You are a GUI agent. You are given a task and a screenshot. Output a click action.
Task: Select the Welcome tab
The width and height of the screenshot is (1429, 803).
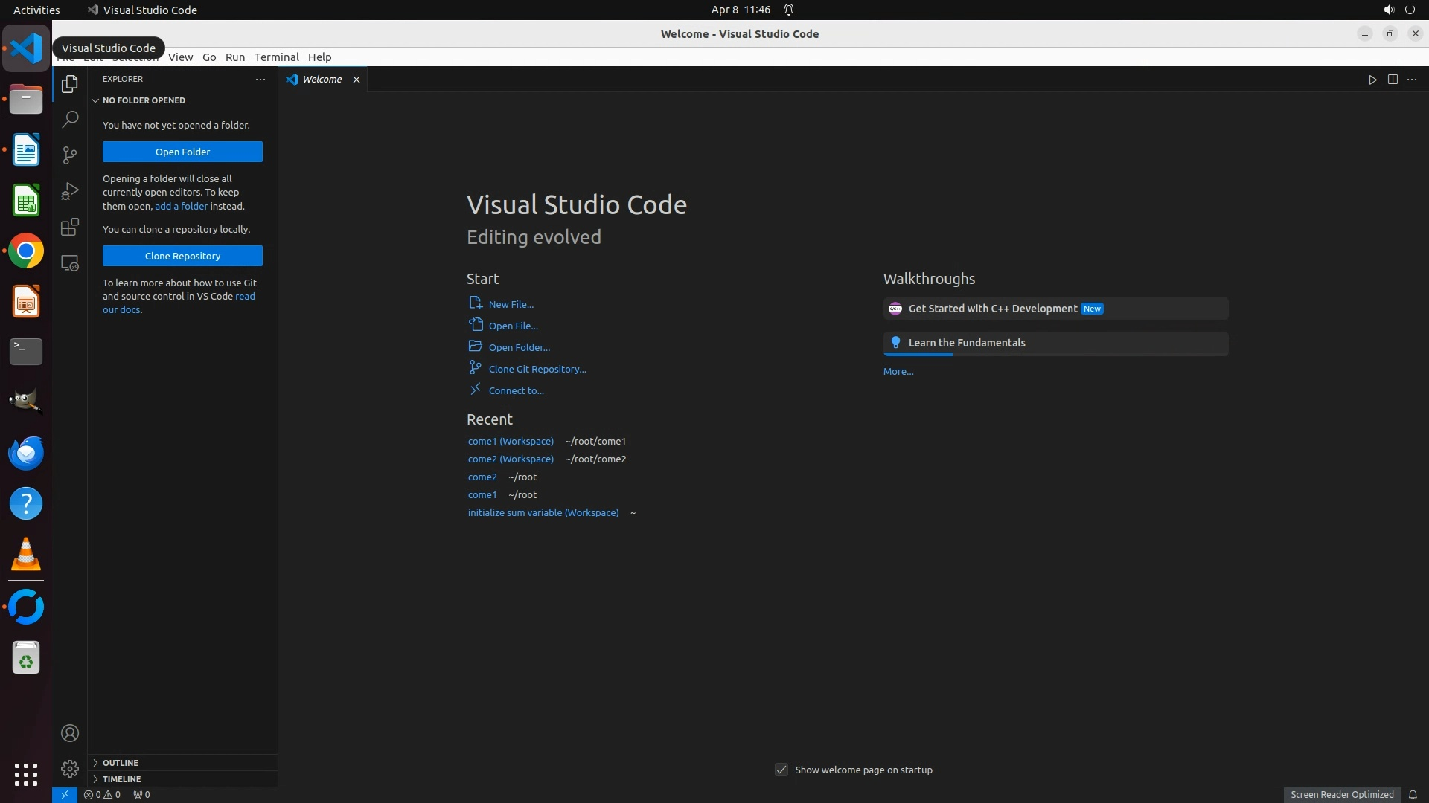(322, 80)
